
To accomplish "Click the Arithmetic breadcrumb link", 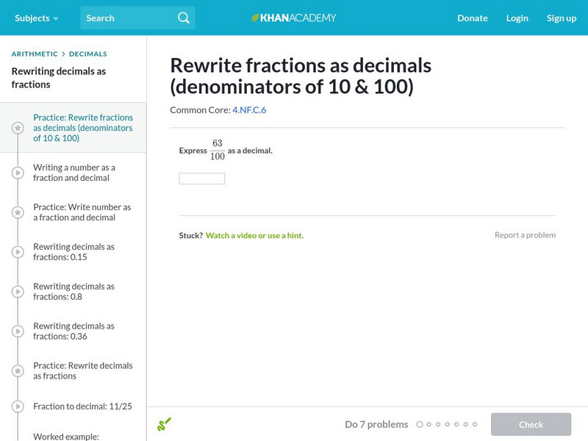I will coord(35,54).
